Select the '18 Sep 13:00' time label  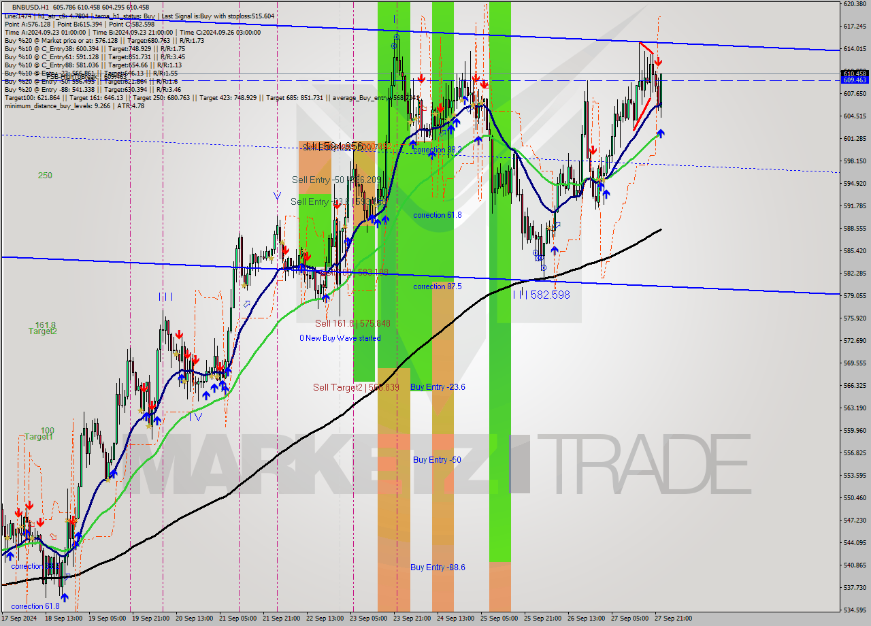tap(65, 619)
